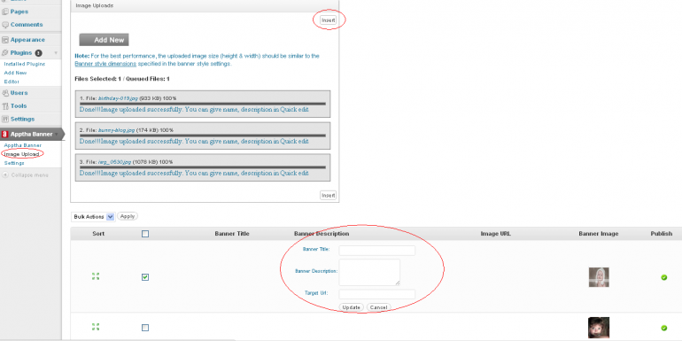The image size is (682, 341).
Task: Click the Apply button
Action: click(x=128, y=216)
